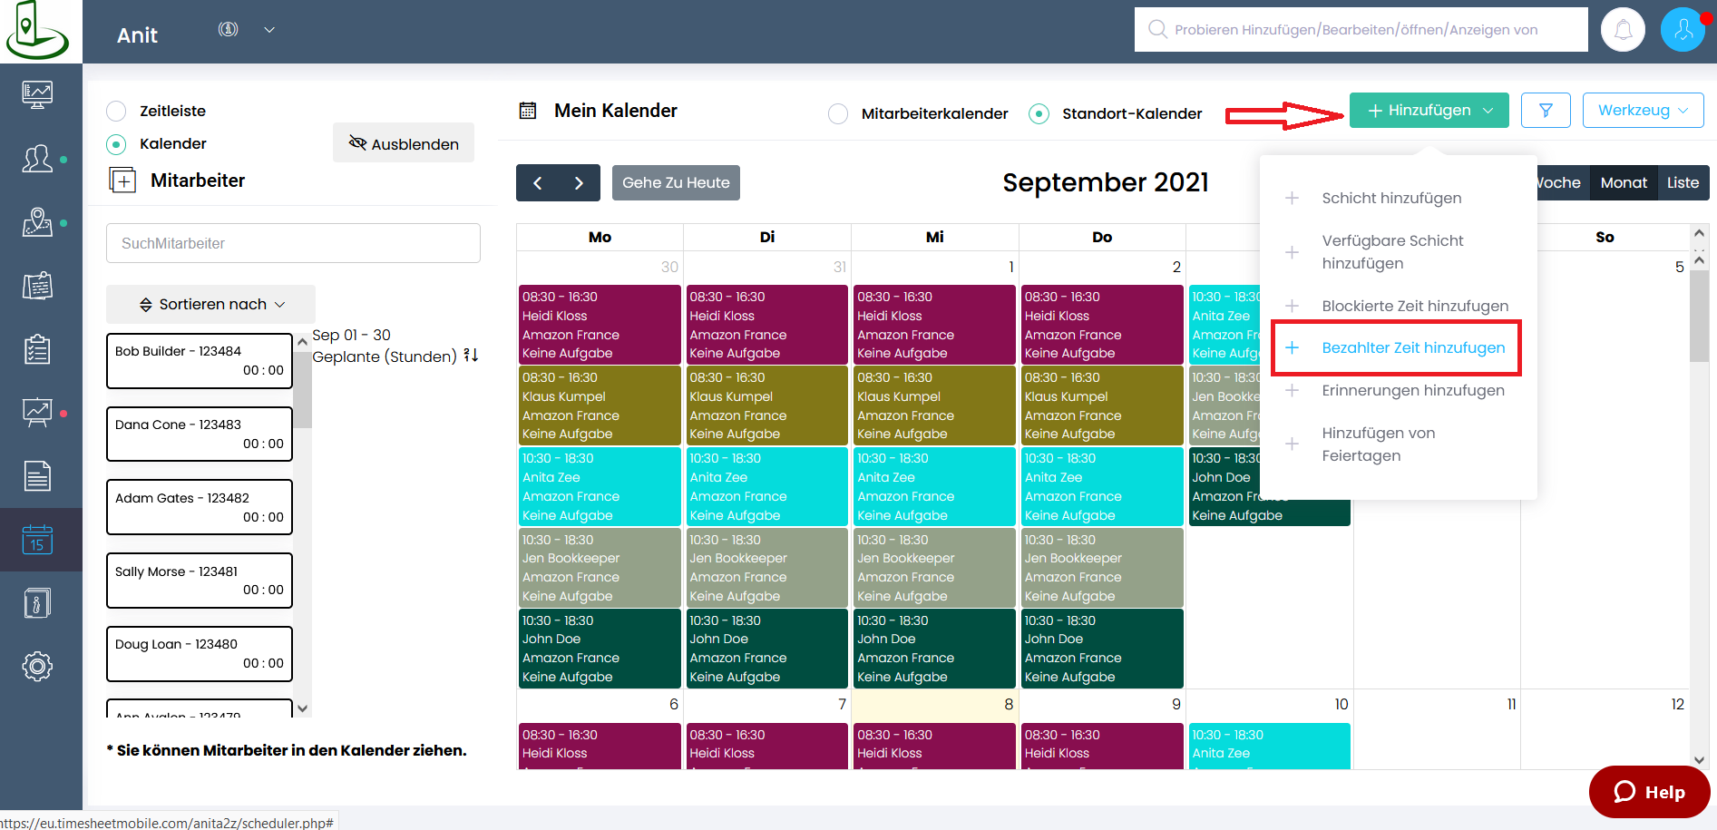The width and height of the screenshot is (1717, 830).
Task: Go to the previous month arrow
Action: (x=538, y=183)
